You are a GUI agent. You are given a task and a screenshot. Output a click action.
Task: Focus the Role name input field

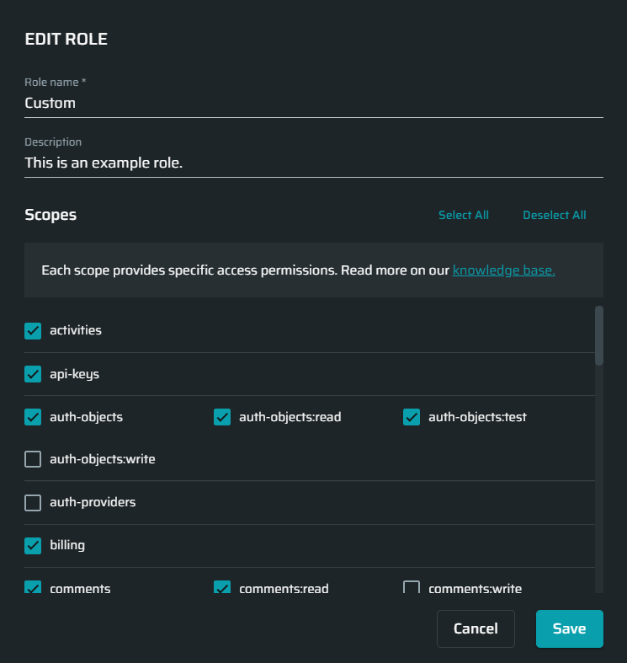[313, 104]
